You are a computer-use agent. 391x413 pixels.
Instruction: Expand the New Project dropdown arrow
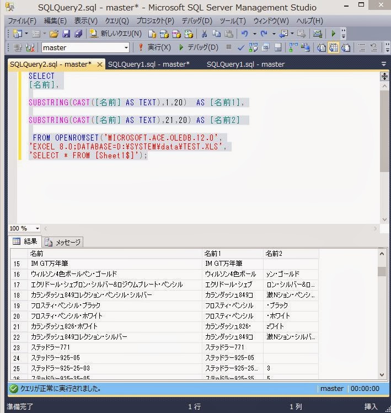click(x=26, y=34)
